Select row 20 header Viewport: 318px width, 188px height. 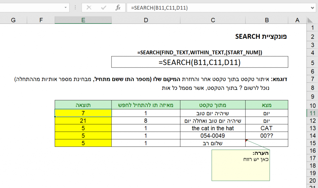312,180
